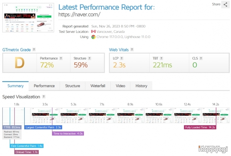The width and height of the screenshot is (231, 156).
Task: Click the Web Vitals heading
Action: coord(119,50)
